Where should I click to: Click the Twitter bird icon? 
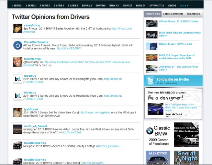(150, 81)
